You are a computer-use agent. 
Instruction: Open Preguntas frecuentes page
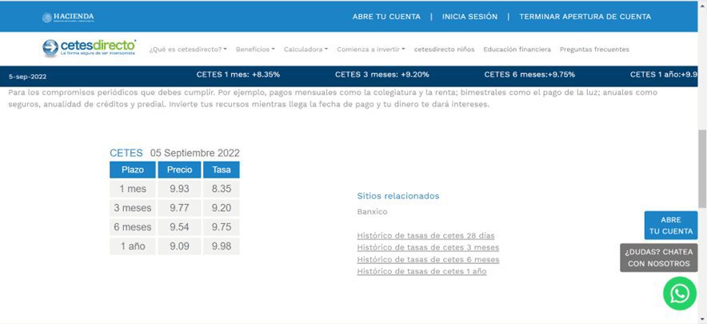click(x=594, y=50)
